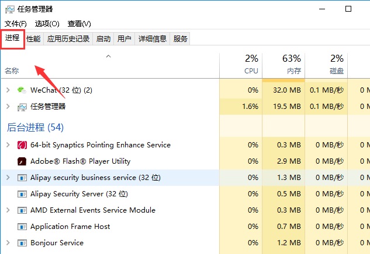Switch to the 详细信息 tab
Viewport: 370px width, 254px height.
[152, 39]
